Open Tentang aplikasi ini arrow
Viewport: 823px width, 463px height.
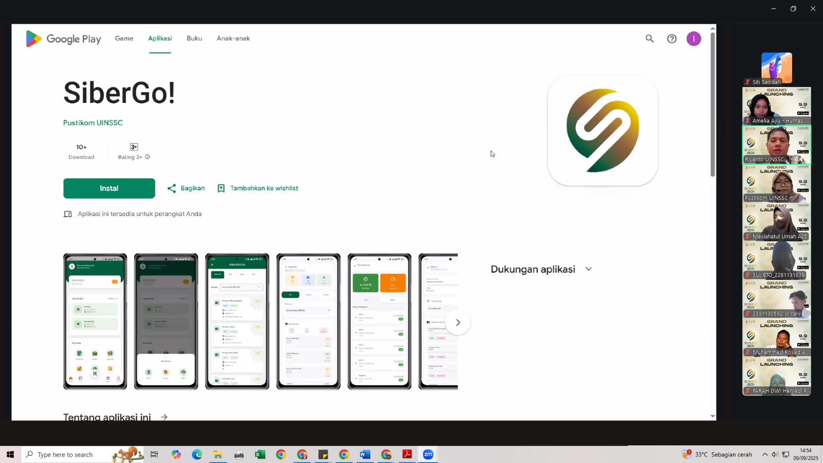[x=164, y=417]
